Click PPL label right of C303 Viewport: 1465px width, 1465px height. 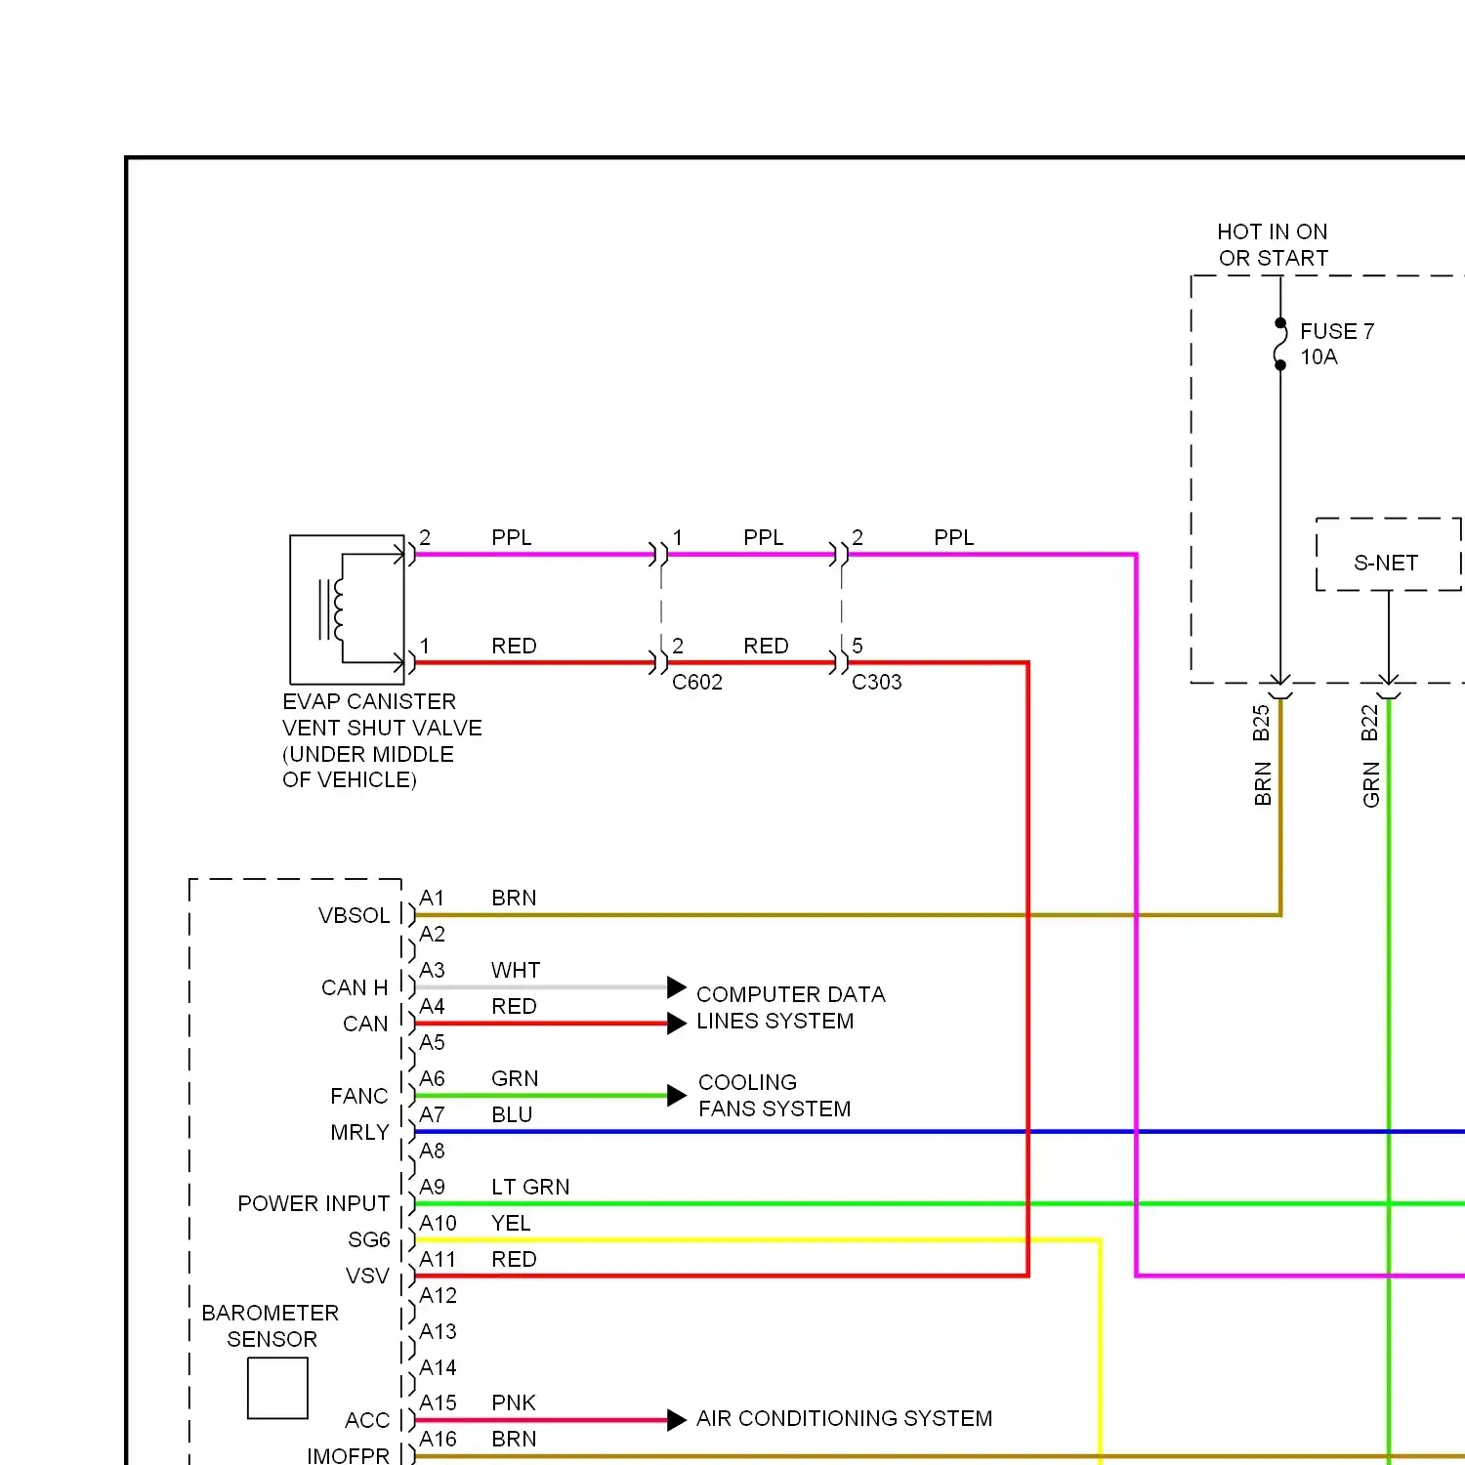pos(954,538)
